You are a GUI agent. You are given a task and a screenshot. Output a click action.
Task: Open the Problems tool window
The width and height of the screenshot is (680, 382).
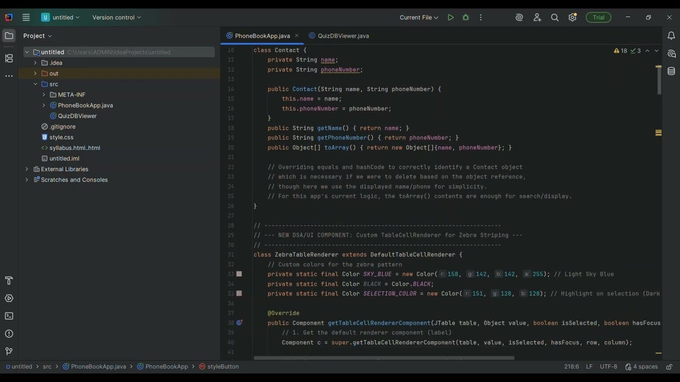pyautogui.click(x=9, y=334)
